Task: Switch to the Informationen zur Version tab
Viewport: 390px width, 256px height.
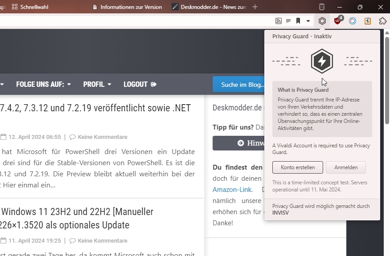Action: point(127,7)
